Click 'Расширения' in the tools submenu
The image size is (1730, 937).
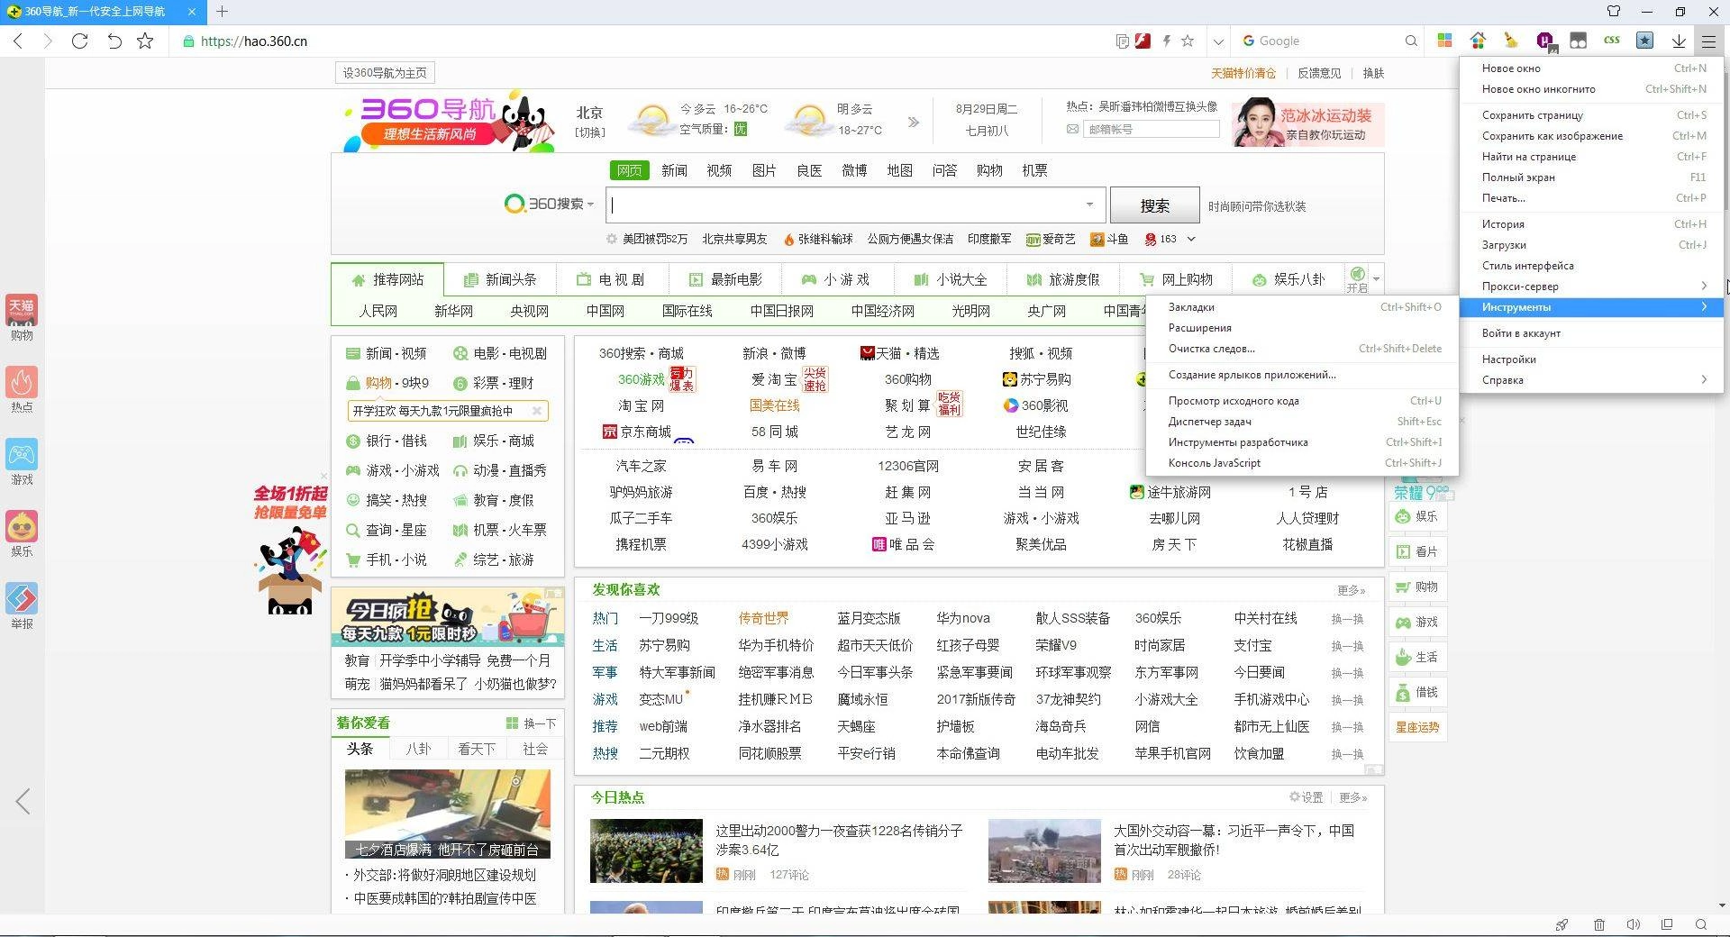[x=1302, y=328]
